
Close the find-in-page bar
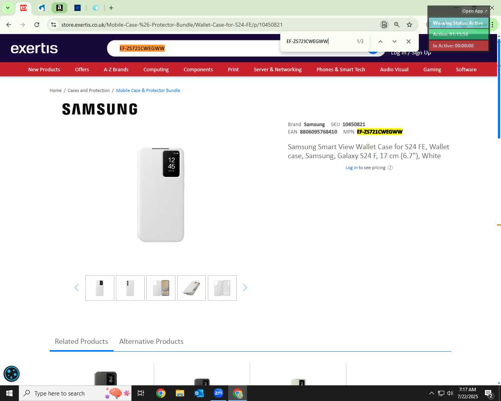[x=409, y=42]
